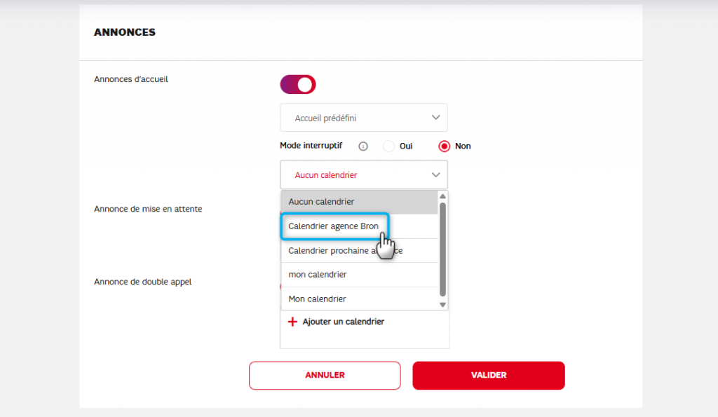Image resolution: width=718 pixels, height=417 pixels.
Task: Click the Mode interruptif info icon
Action: pyautogui.click(x=363, y=146)
